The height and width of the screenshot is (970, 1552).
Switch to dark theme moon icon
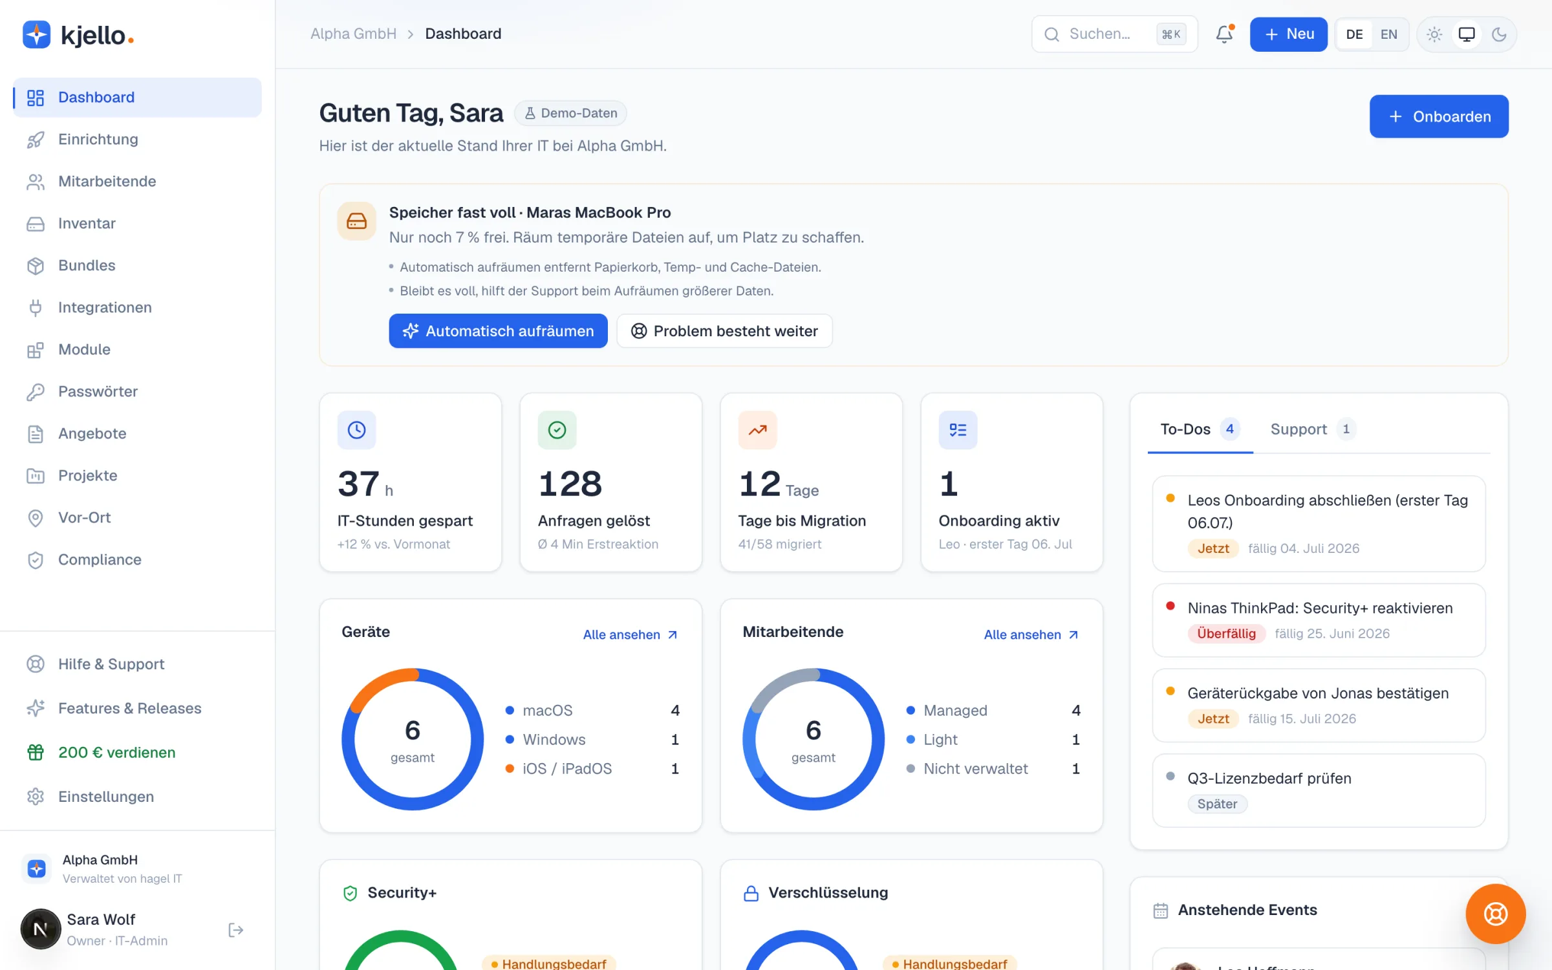coord(1499,34)
